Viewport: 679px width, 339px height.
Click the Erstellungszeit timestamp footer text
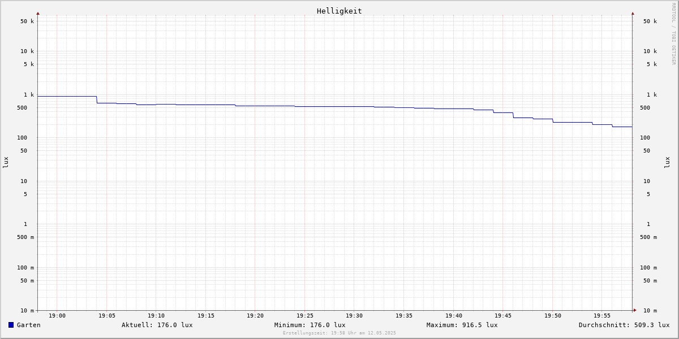pyautogui.click(x=339, y=333)
